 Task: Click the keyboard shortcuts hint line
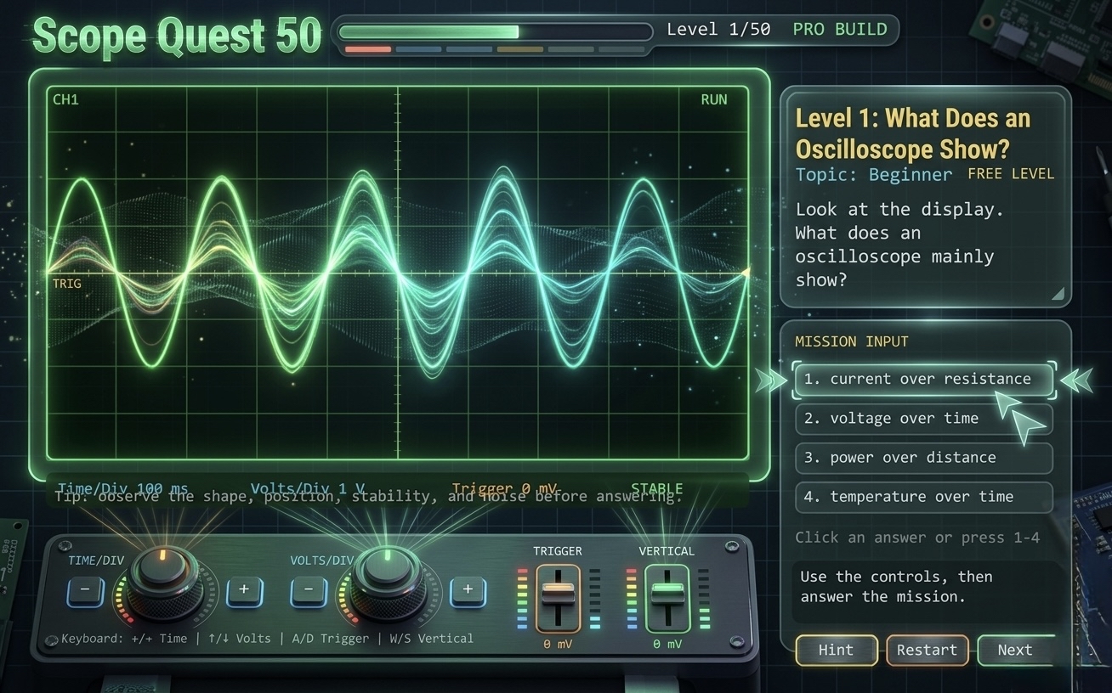267,639
